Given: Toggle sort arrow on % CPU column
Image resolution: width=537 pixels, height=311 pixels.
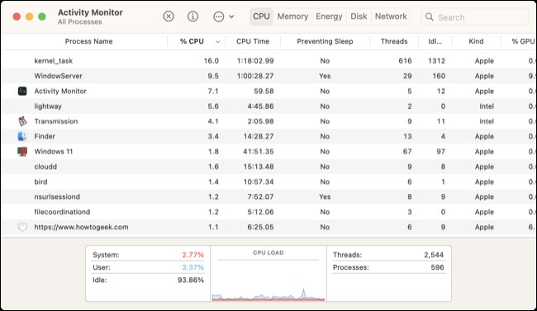Looking at the screenshot, I should [x=217, y=42].
